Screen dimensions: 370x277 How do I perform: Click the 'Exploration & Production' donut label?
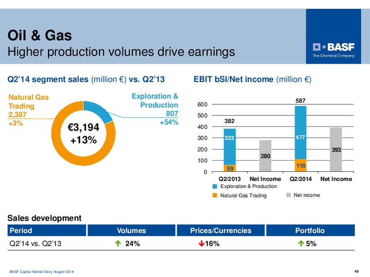tap(155, 101)
